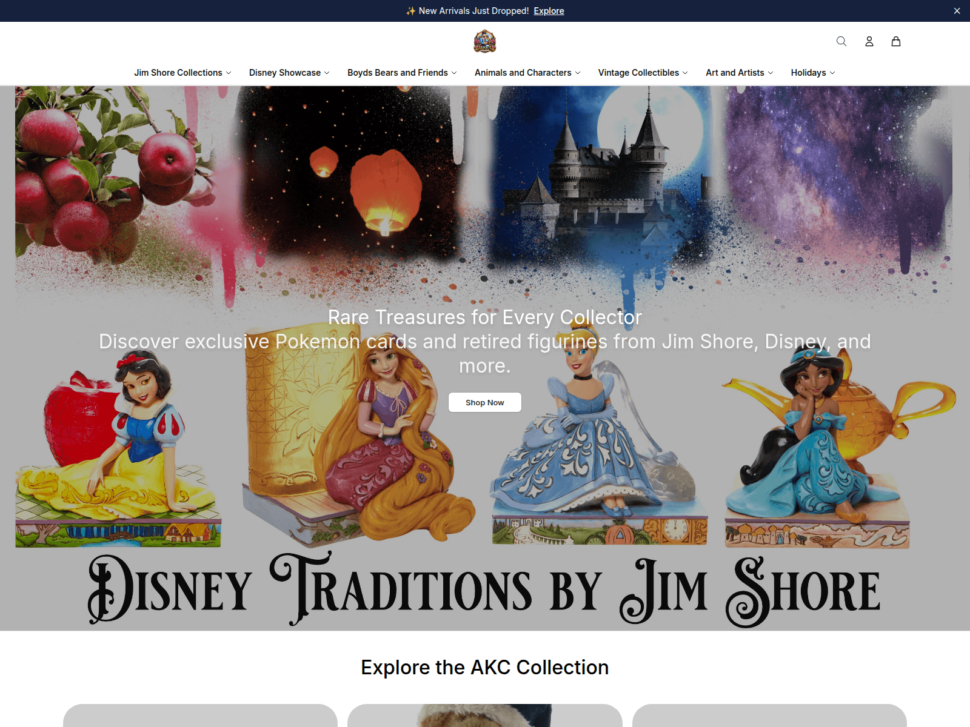Click the AKC store logo

point(485,41)
